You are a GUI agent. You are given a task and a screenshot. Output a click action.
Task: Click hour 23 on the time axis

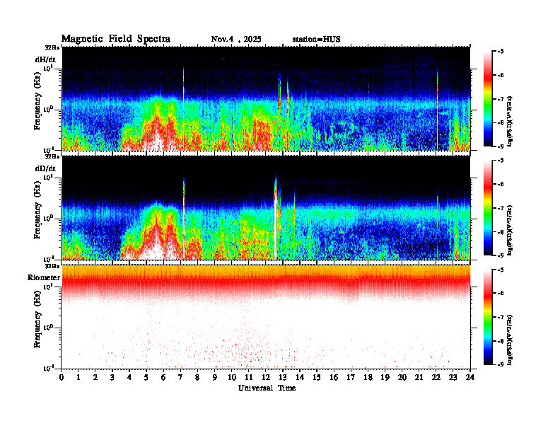(x=453, y=378)
